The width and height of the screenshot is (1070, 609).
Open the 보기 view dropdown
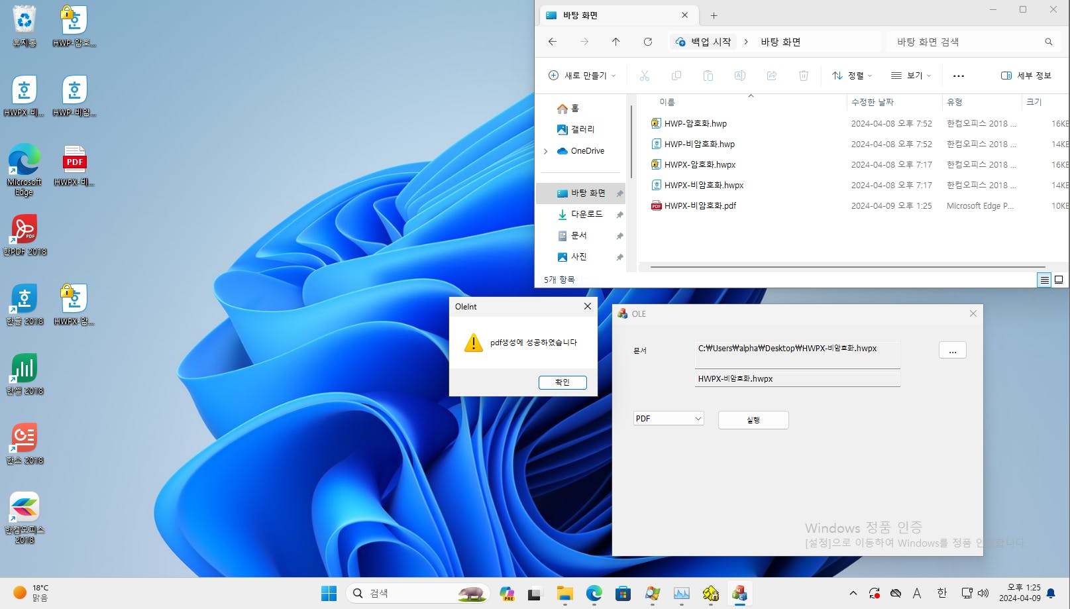[912, 76]
